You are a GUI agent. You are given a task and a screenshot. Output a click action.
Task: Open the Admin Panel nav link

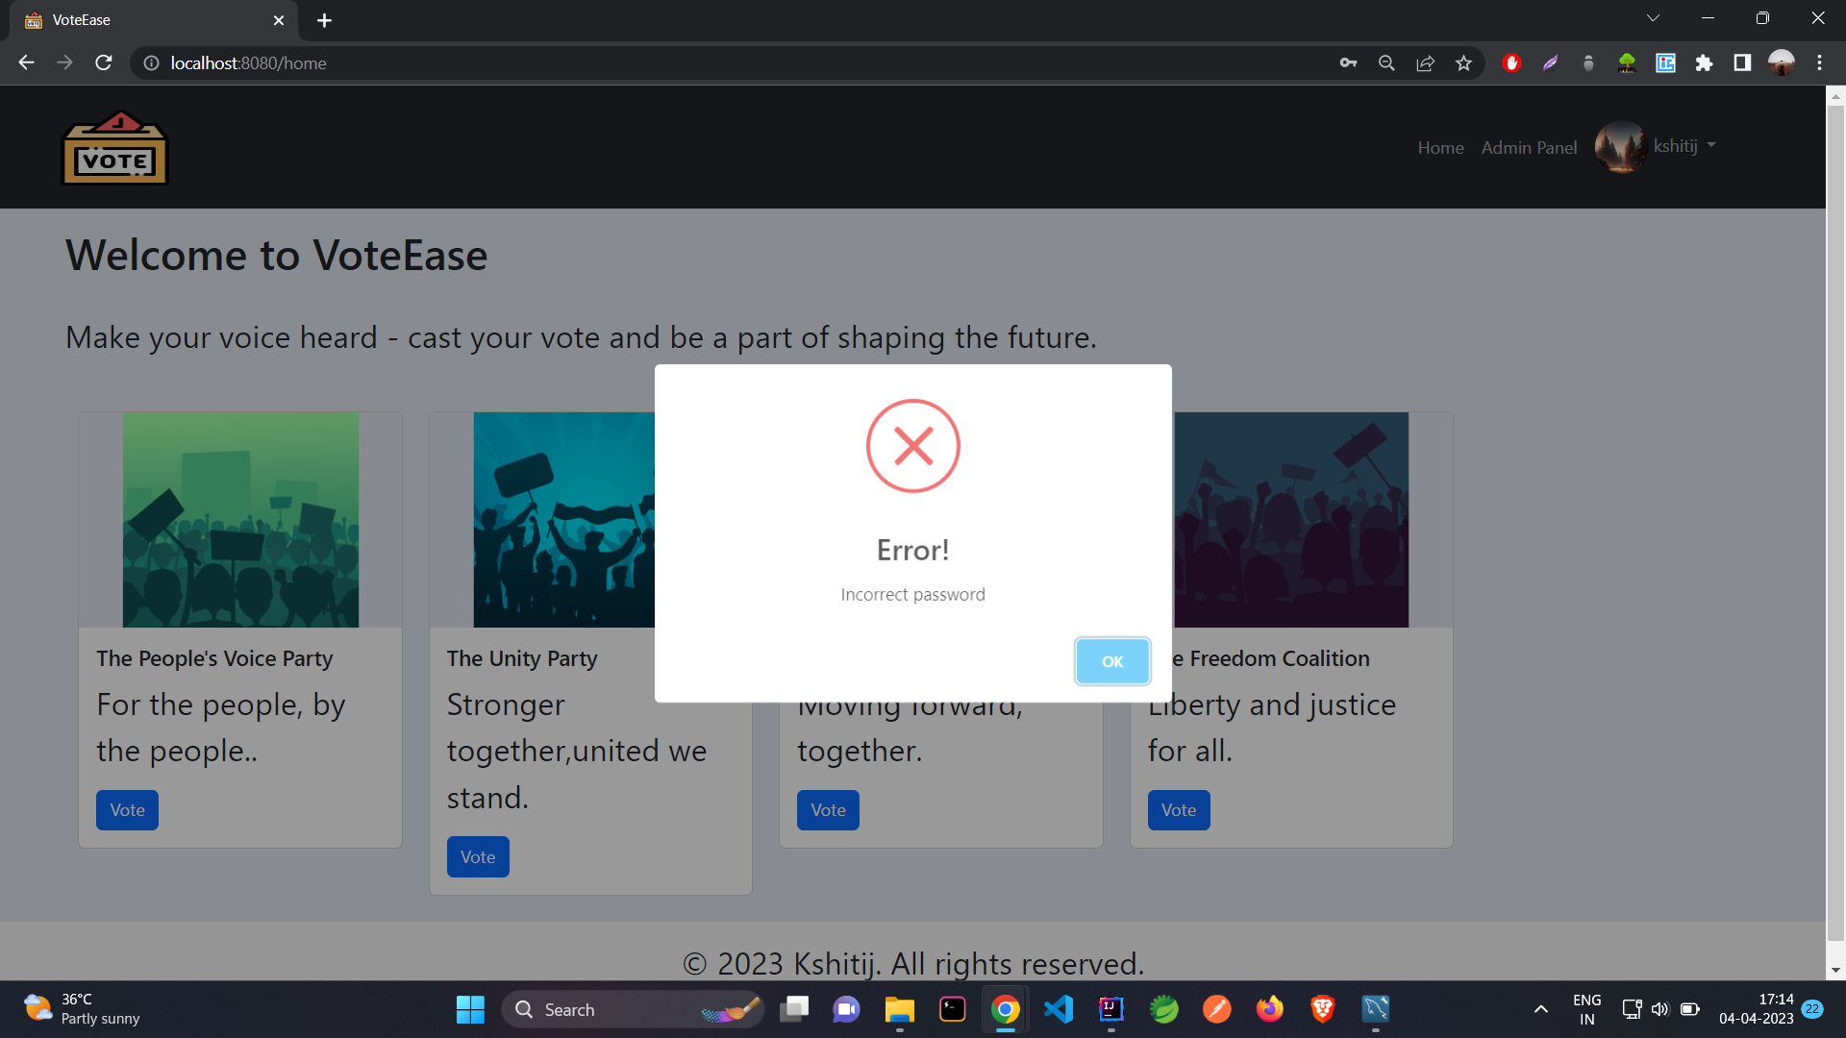(1529, 147)
